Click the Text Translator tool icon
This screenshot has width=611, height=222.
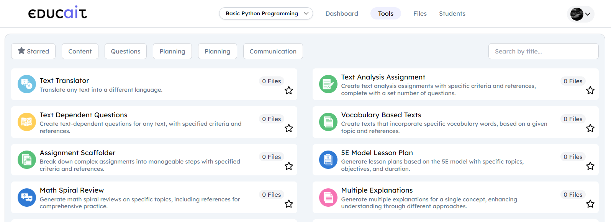point(27,84)
